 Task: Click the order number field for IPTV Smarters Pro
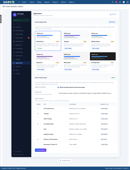(38, 109)
